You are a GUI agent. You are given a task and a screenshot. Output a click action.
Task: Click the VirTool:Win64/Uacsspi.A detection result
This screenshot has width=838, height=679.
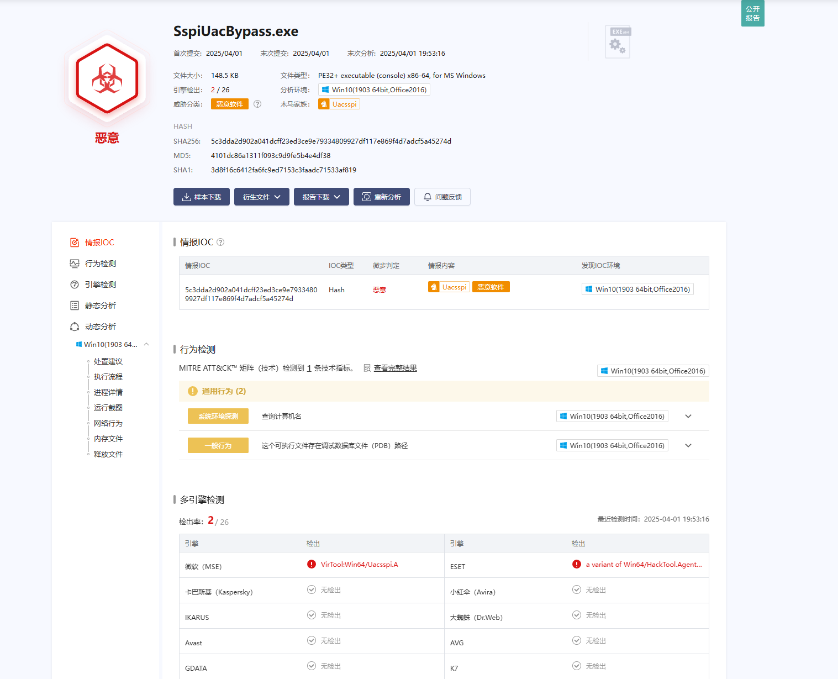[360, 564]
